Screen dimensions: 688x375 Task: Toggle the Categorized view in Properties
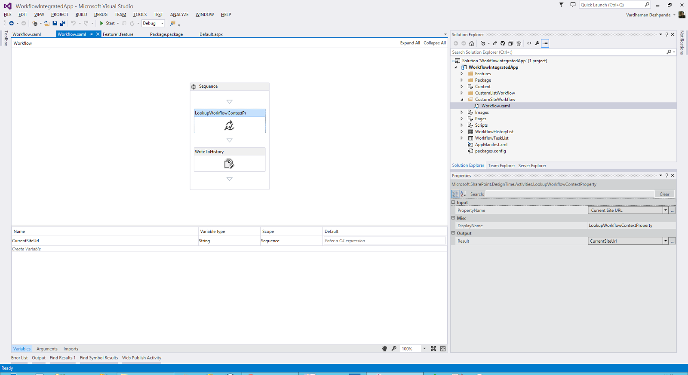click(x=455, y=194)
